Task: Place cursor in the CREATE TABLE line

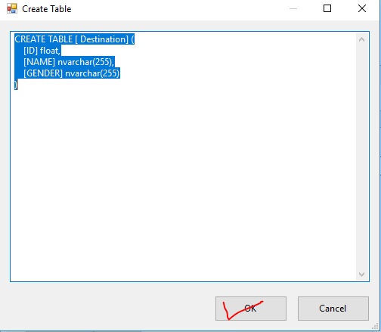Action: [74, 39]
